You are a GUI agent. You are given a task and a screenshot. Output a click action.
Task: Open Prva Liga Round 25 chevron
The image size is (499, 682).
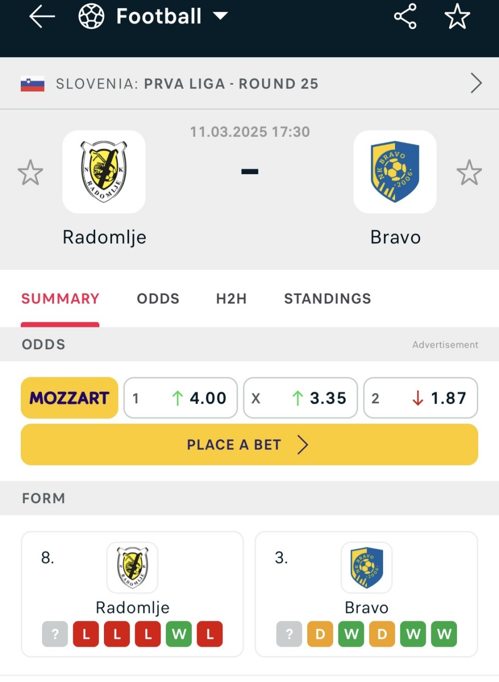click(x=476, y=83)
